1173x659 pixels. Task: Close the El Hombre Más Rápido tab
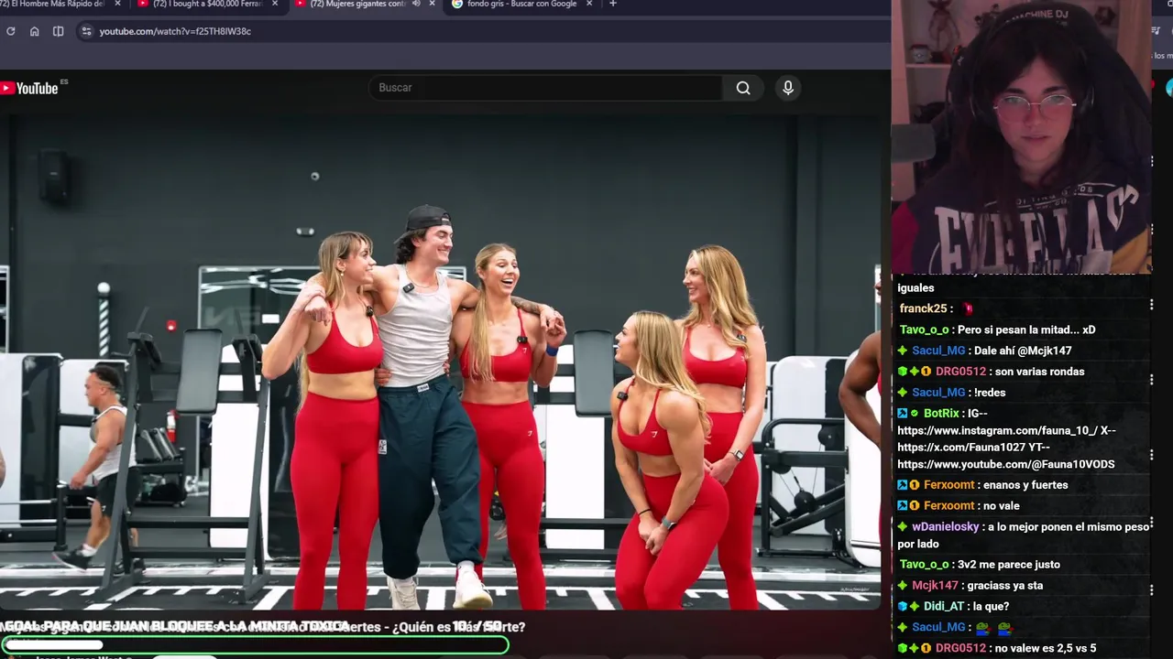click(117, 4)
